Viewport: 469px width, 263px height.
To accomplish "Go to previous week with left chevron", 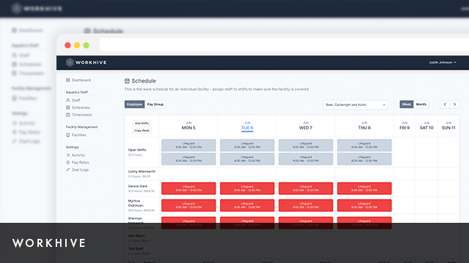I will pos(445,104).
